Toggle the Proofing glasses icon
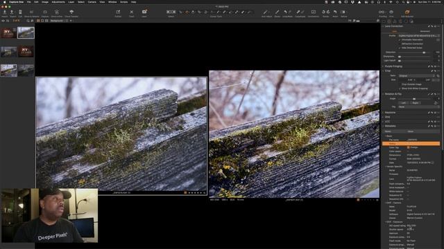Image resolution: width=444 pixels, height=249 pixels. [x=382, y=12]
